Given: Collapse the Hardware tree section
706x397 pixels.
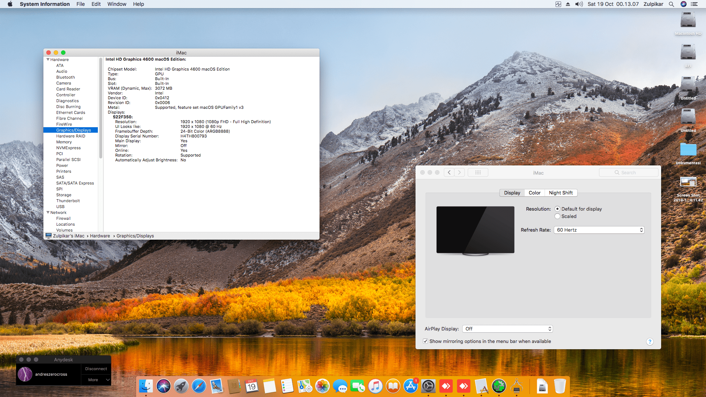Looking at the screenshot, I should (x=48, y=60).
